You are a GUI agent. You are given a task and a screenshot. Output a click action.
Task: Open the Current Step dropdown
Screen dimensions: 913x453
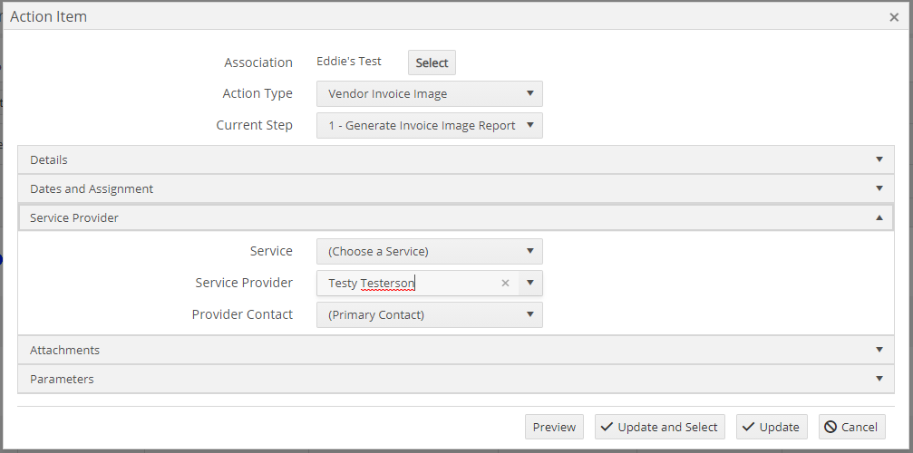pyautogui.click(x=430, y=126)
